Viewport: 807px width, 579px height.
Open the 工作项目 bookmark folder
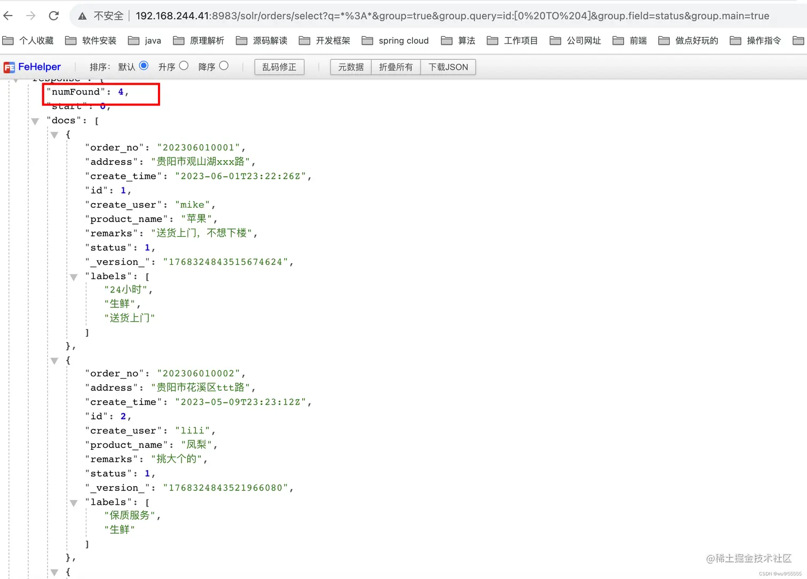point(512,41)
